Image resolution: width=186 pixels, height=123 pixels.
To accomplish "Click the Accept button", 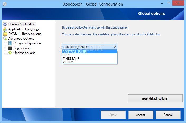I will 141,115.
